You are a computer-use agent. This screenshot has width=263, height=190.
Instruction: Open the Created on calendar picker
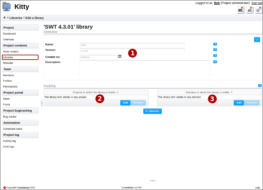pos(120,56)
